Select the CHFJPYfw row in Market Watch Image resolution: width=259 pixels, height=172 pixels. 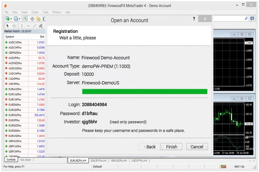click(x=25, y=84)
